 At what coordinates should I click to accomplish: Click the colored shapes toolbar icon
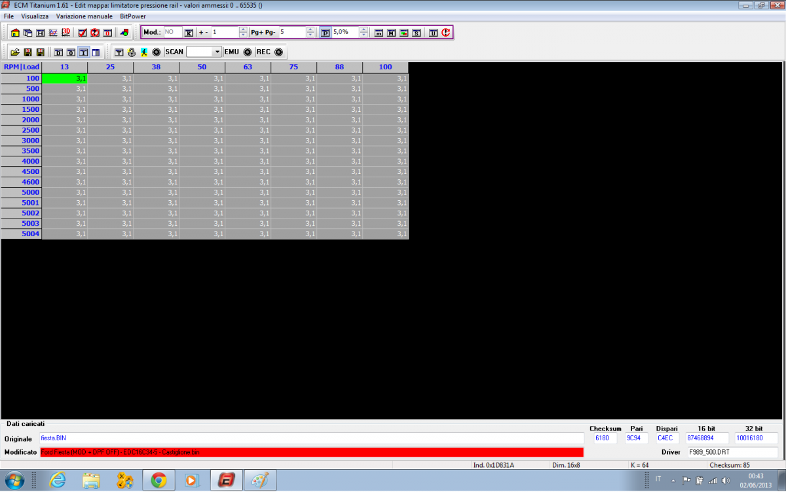124,32
